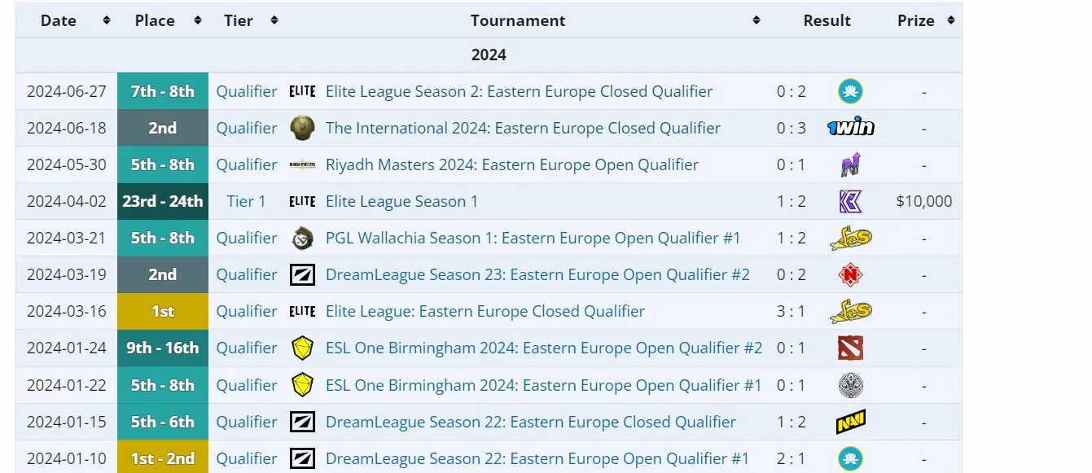Screen dimensions: 1092x473
Task: Click The International 2024 aegis icon
Action: tap(302, 128)
